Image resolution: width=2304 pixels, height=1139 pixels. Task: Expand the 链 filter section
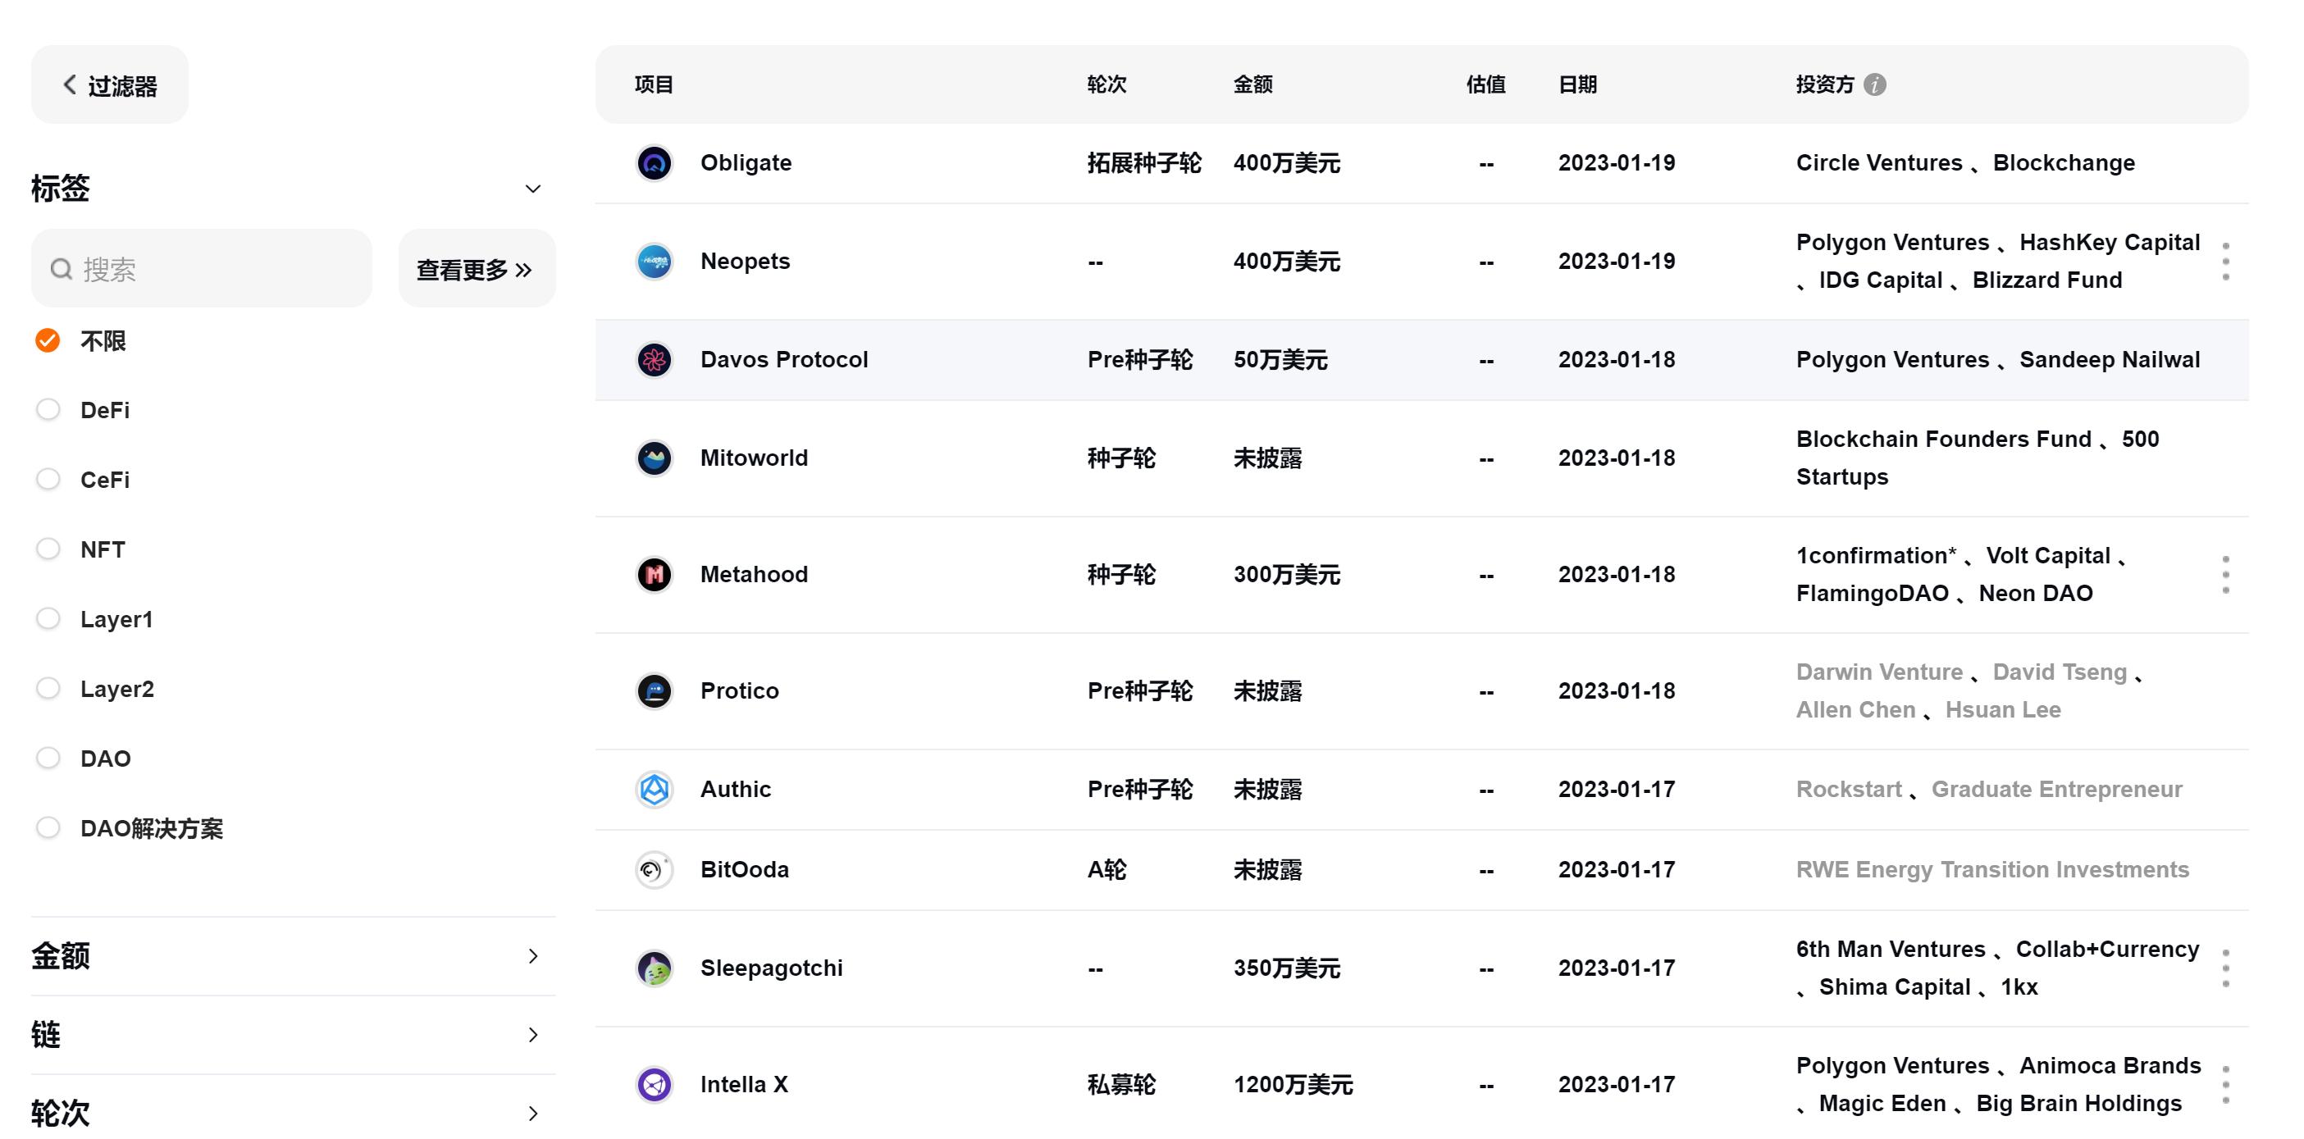click(x=532, y=1034)
